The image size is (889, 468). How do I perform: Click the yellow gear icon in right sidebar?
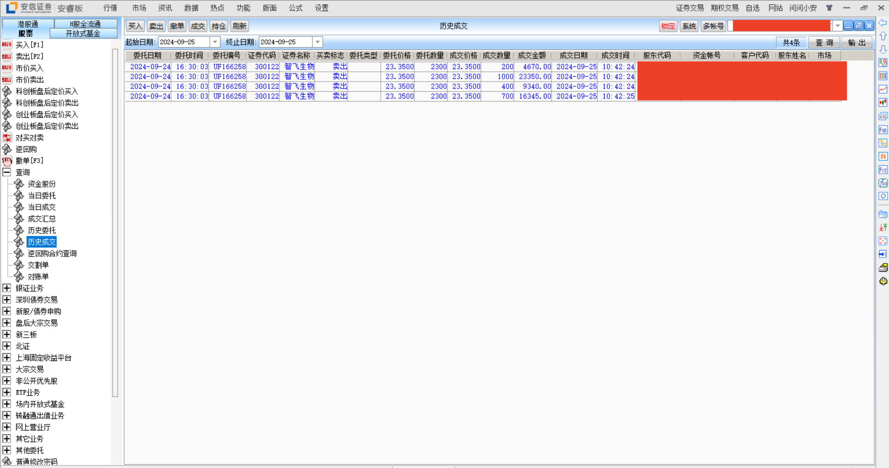click(883, 281)
